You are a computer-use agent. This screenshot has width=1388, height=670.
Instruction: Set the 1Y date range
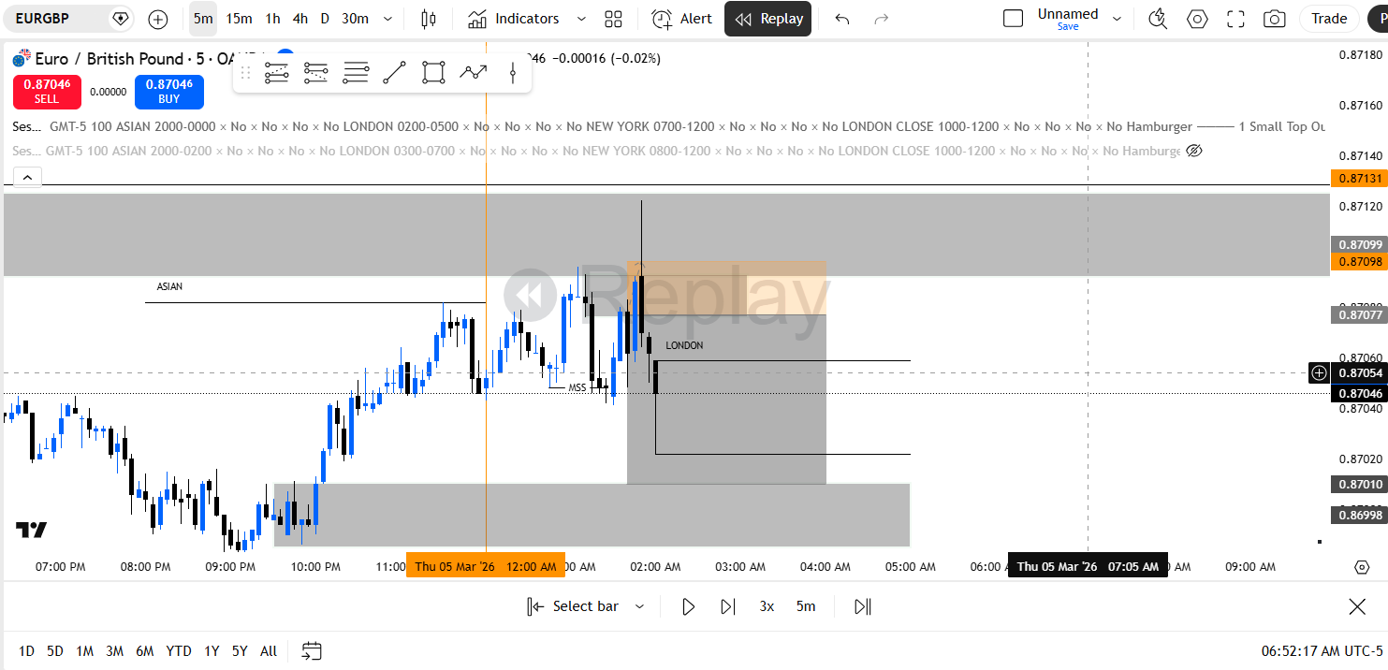click(x=212, y=651)
